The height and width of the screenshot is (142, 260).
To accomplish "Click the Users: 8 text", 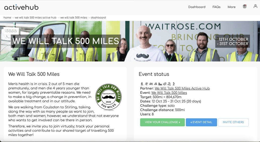I will [147, 114].
